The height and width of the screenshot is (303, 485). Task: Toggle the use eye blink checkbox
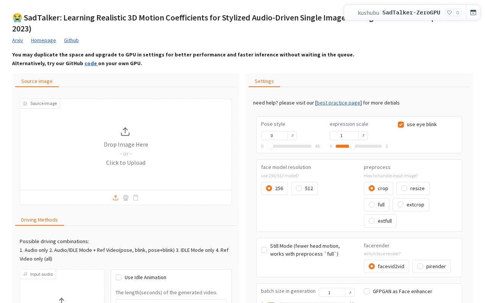[401, 125]
